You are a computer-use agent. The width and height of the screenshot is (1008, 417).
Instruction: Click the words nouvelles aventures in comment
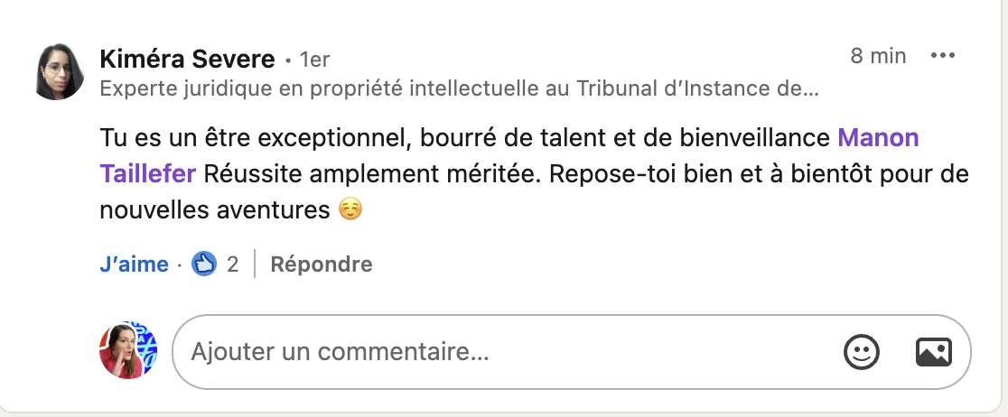pos(215,209)
